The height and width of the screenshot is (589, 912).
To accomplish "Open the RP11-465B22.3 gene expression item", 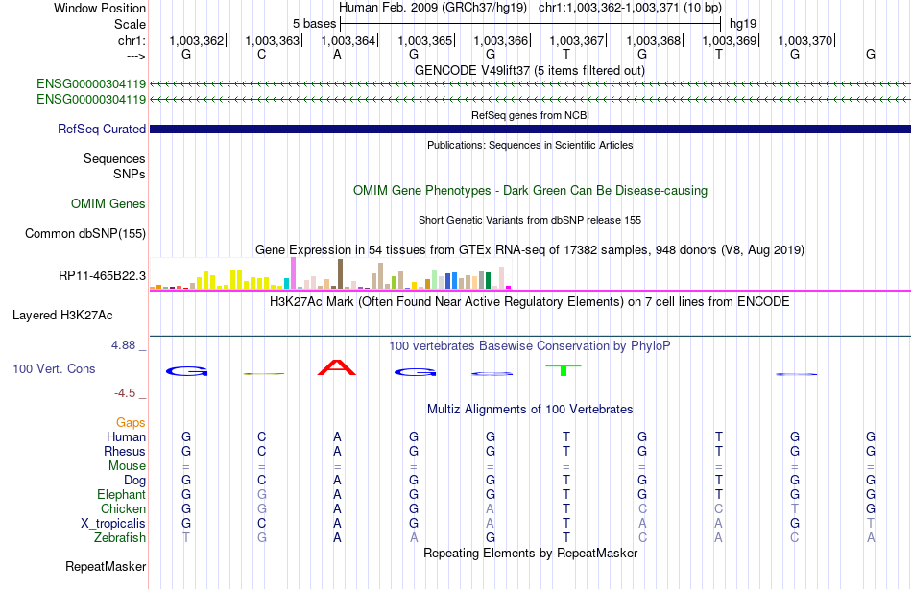I will 103,275.
